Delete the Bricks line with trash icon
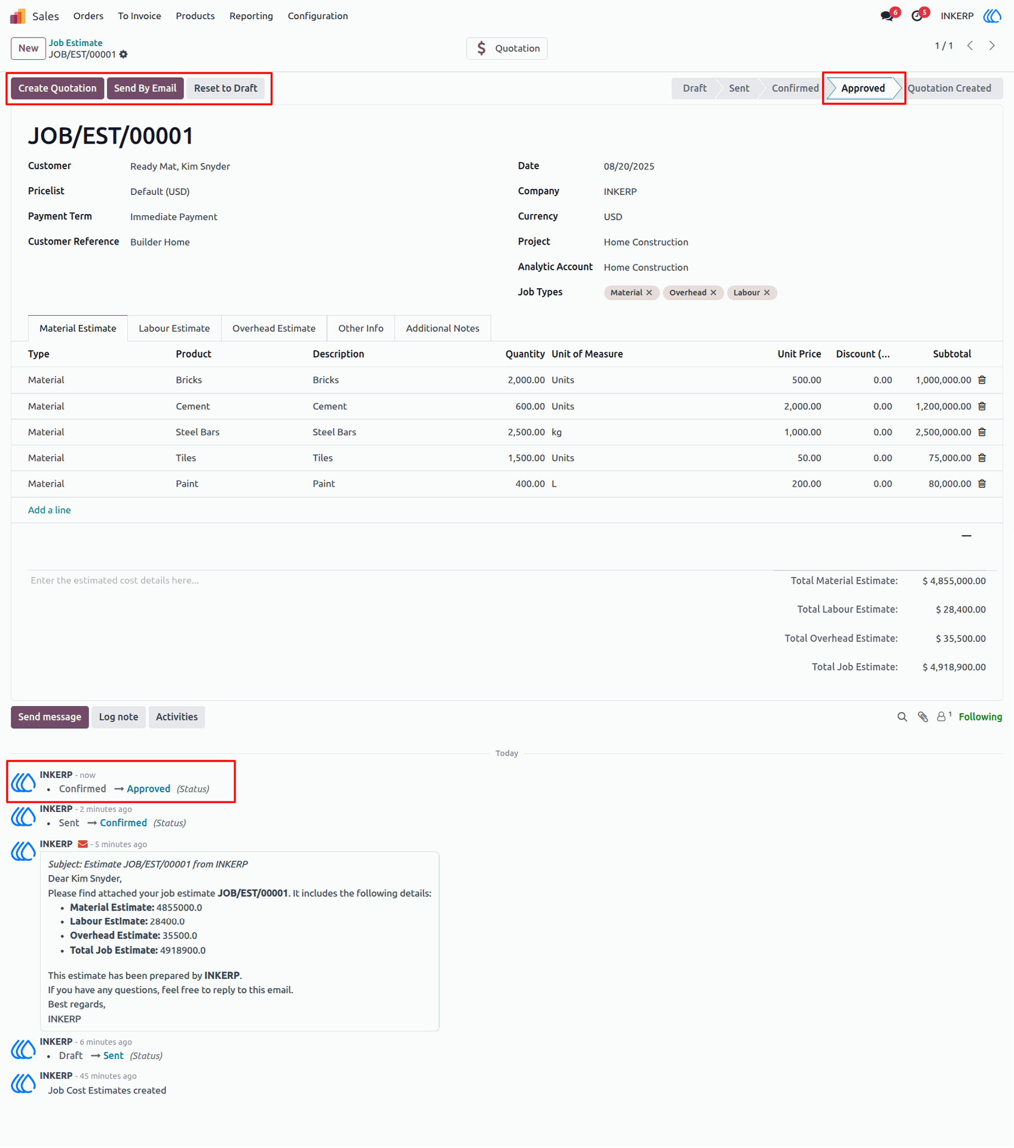 point(982,380)
